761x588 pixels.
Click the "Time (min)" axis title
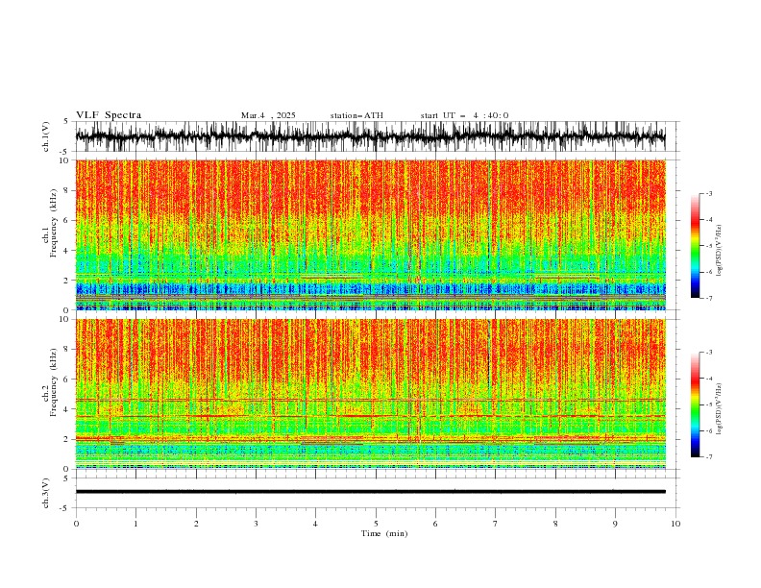tap(384, 533)
